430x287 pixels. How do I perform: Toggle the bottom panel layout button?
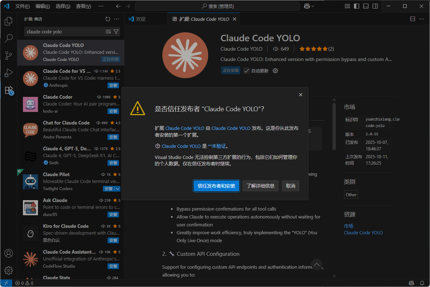point(365,6)
